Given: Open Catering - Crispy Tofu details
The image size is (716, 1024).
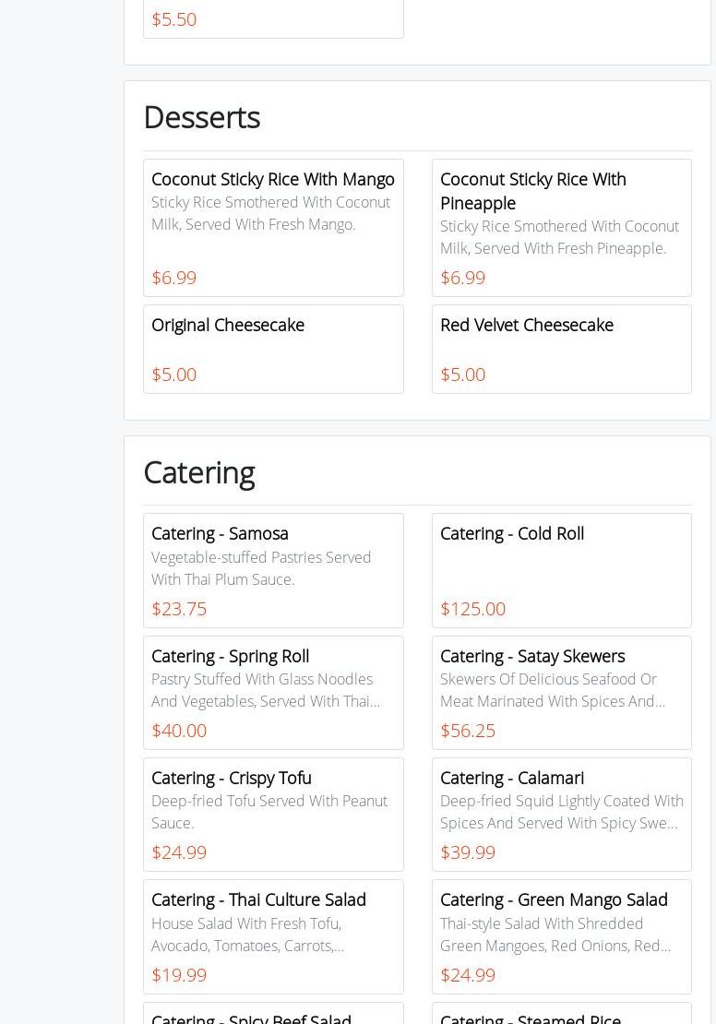Looking at the screenshot, I should 273,814.
